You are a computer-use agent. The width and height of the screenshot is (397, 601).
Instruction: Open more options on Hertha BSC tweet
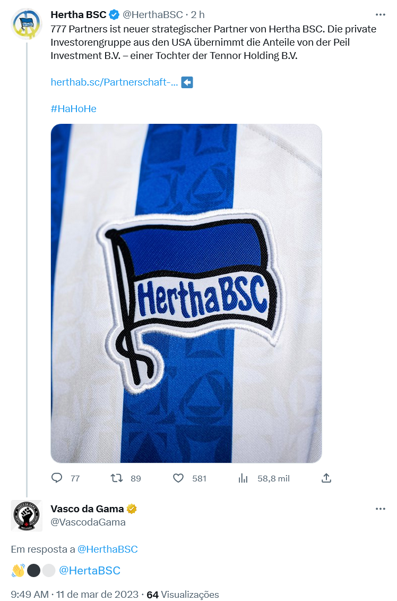pyautogui.click(x=380, y=15)
